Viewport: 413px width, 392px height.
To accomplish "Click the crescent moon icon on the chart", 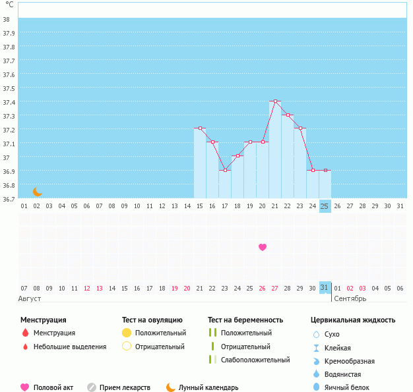I will 38,191.
